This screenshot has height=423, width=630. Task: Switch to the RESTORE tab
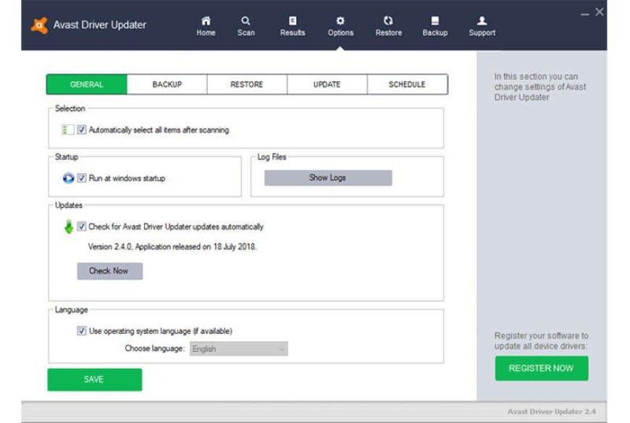[x=247, y=84]
